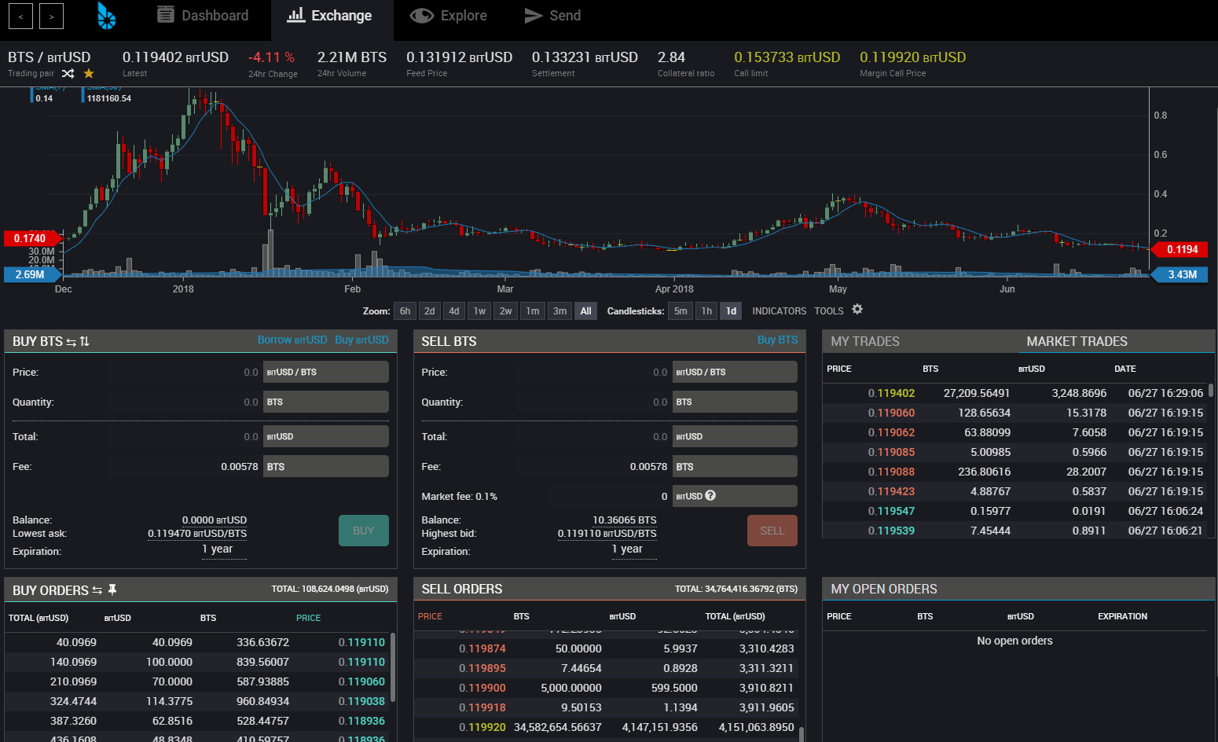
Task: Focus the Buy Total input field
Action: (183, 436)
